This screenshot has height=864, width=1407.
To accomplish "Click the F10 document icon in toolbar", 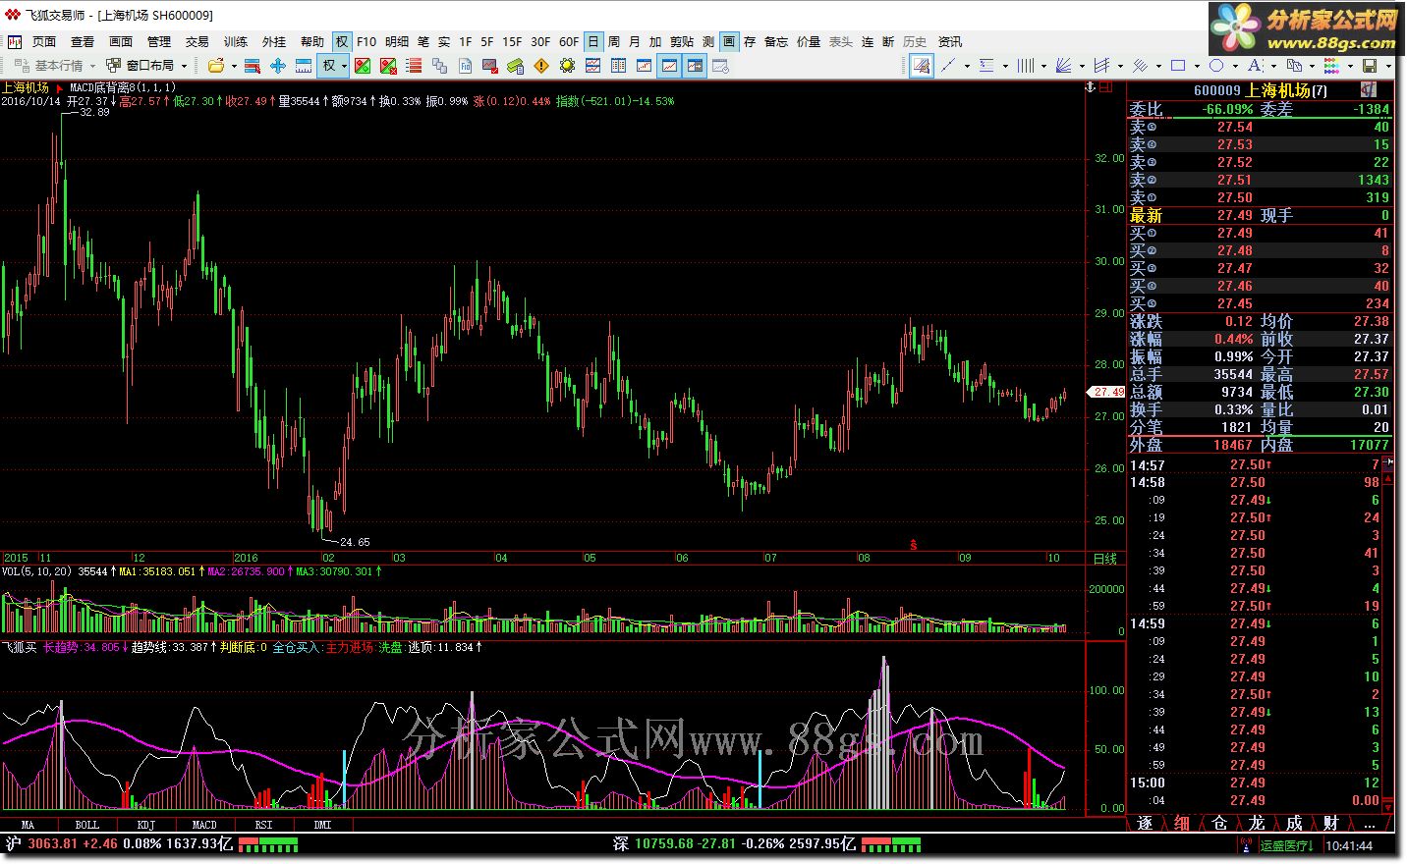I will point(465,66).
